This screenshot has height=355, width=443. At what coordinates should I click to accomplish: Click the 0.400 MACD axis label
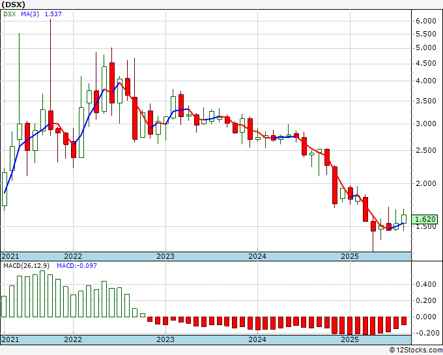pos(426,284)
